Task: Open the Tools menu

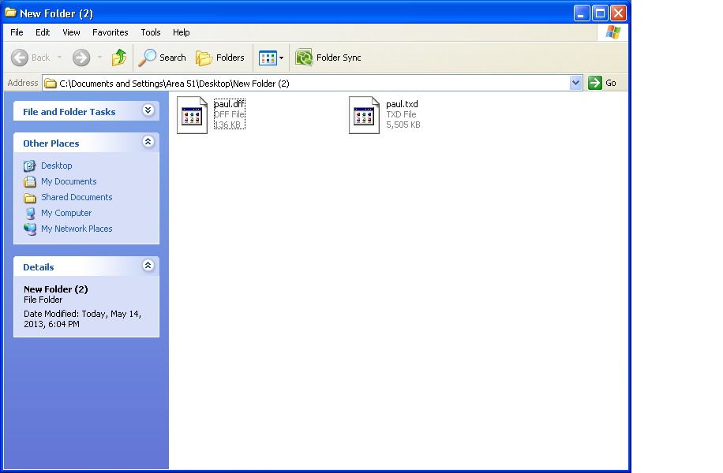Action: pyautogui.click(x=150, y=32)
